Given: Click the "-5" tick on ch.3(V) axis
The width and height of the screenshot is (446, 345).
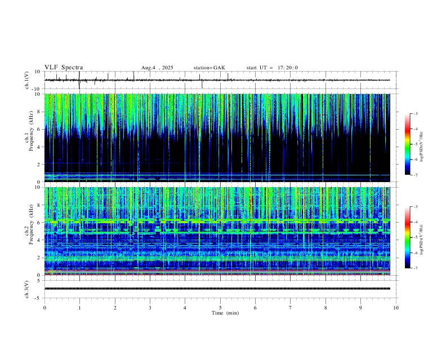Looking at the screenshot, I should pyautogui.click(x=38, y=298).
